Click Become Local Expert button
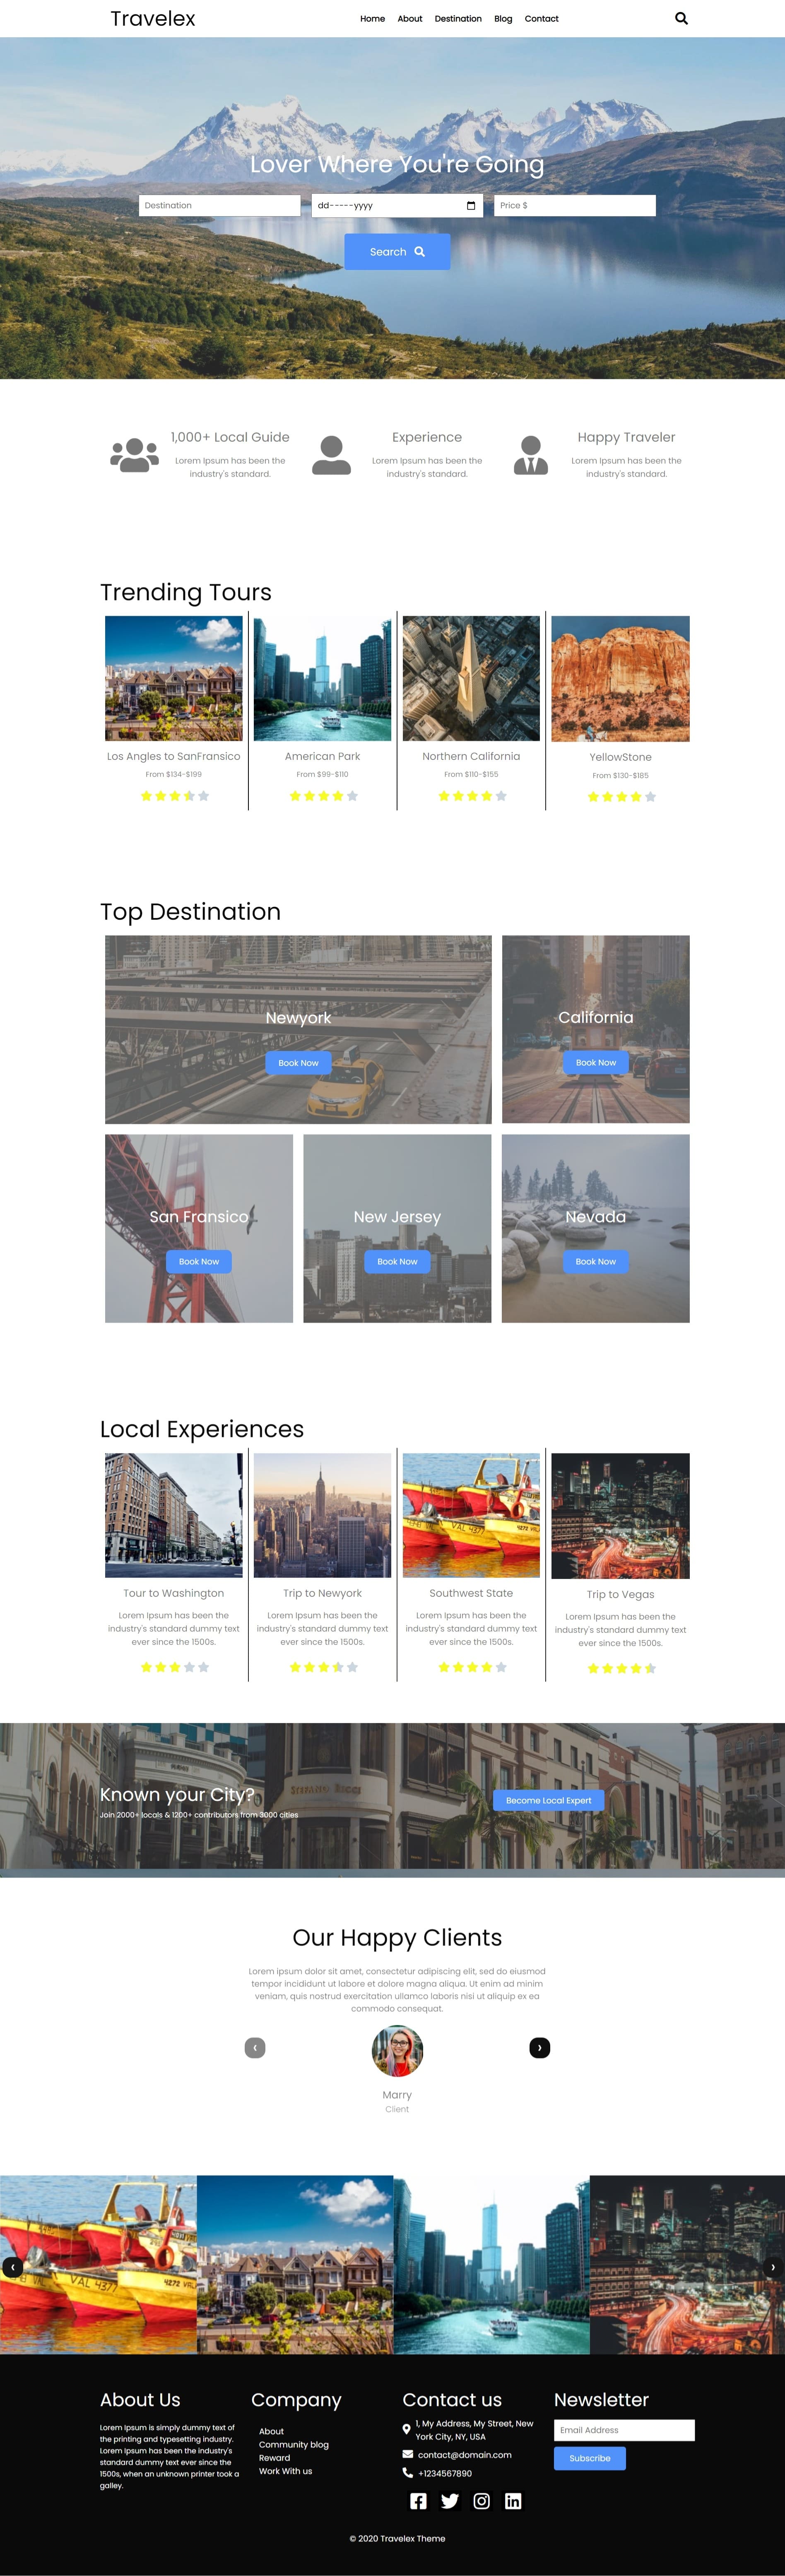The image size is (785, 2576). tap(548, 1800)
